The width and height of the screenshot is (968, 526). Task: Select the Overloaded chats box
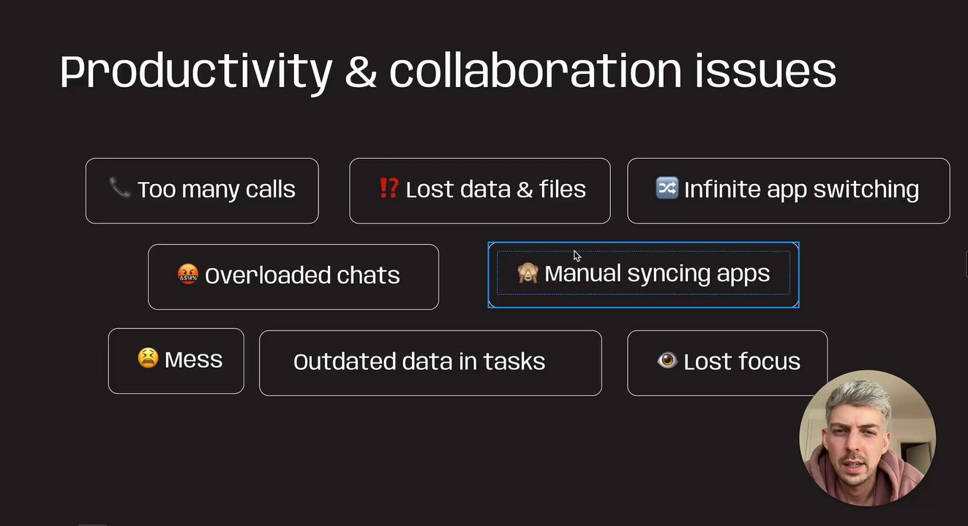293,277
